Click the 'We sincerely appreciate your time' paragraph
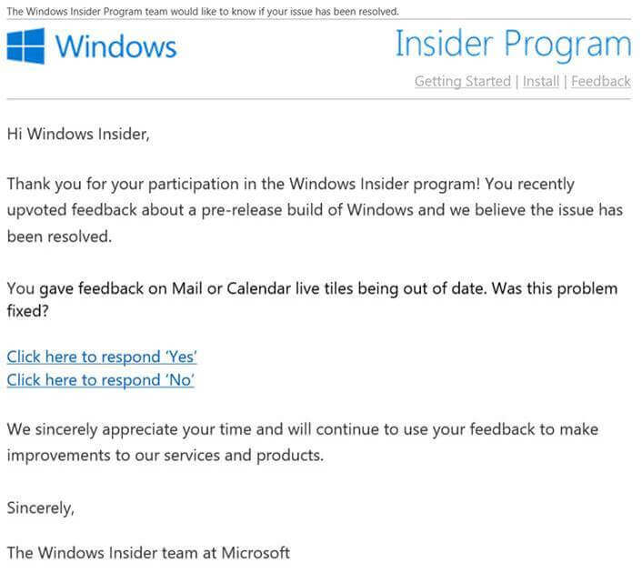Viewport: 642px width, 583px height. pos(303,442)
